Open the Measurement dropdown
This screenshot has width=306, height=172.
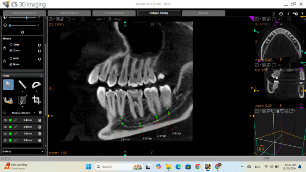point(34,113)
